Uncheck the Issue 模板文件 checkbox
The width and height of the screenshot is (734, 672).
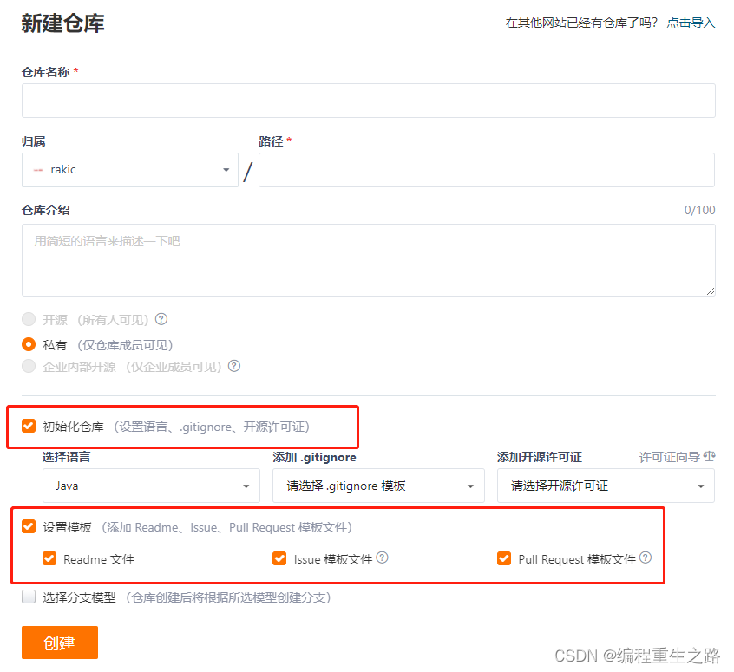pyautogui.click(x=279, y=559)
